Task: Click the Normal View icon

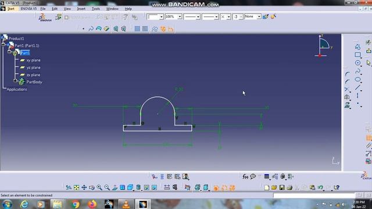Action: tap(115, 188)
